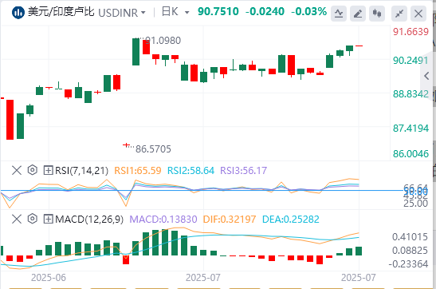Remove the RSI indicator panel
The image size is (436, 289).
pyautogui.click(x=17, y=170)
